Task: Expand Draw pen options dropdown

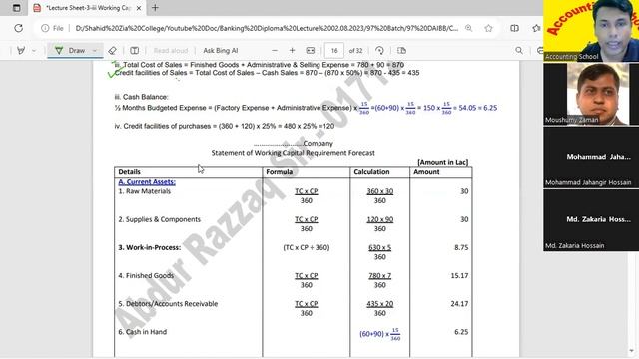Action: pyautogui.click(x=95, y=51)
